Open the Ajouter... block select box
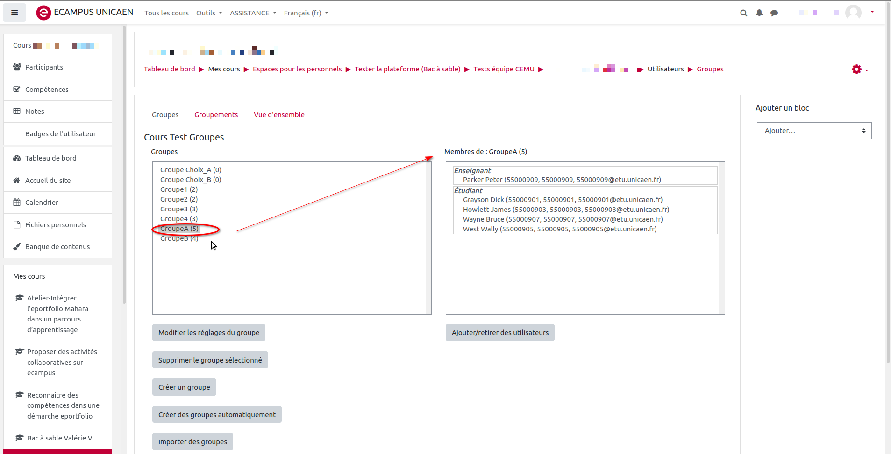Screen dimensions: 891x454 pos(814,131)
